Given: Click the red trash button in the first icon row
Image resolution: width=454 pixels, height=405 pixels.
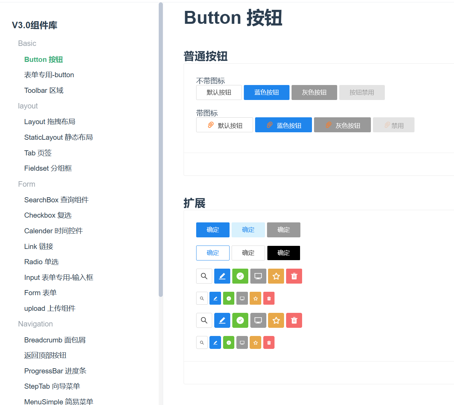Looking at the screenshot, I should tap(294, 276).
